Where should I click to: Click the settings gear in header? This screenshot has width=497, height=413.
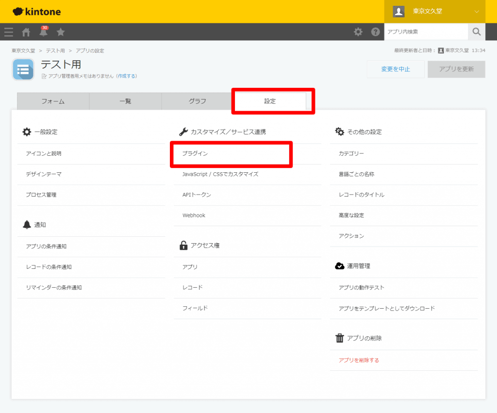[x=358, y=32]
